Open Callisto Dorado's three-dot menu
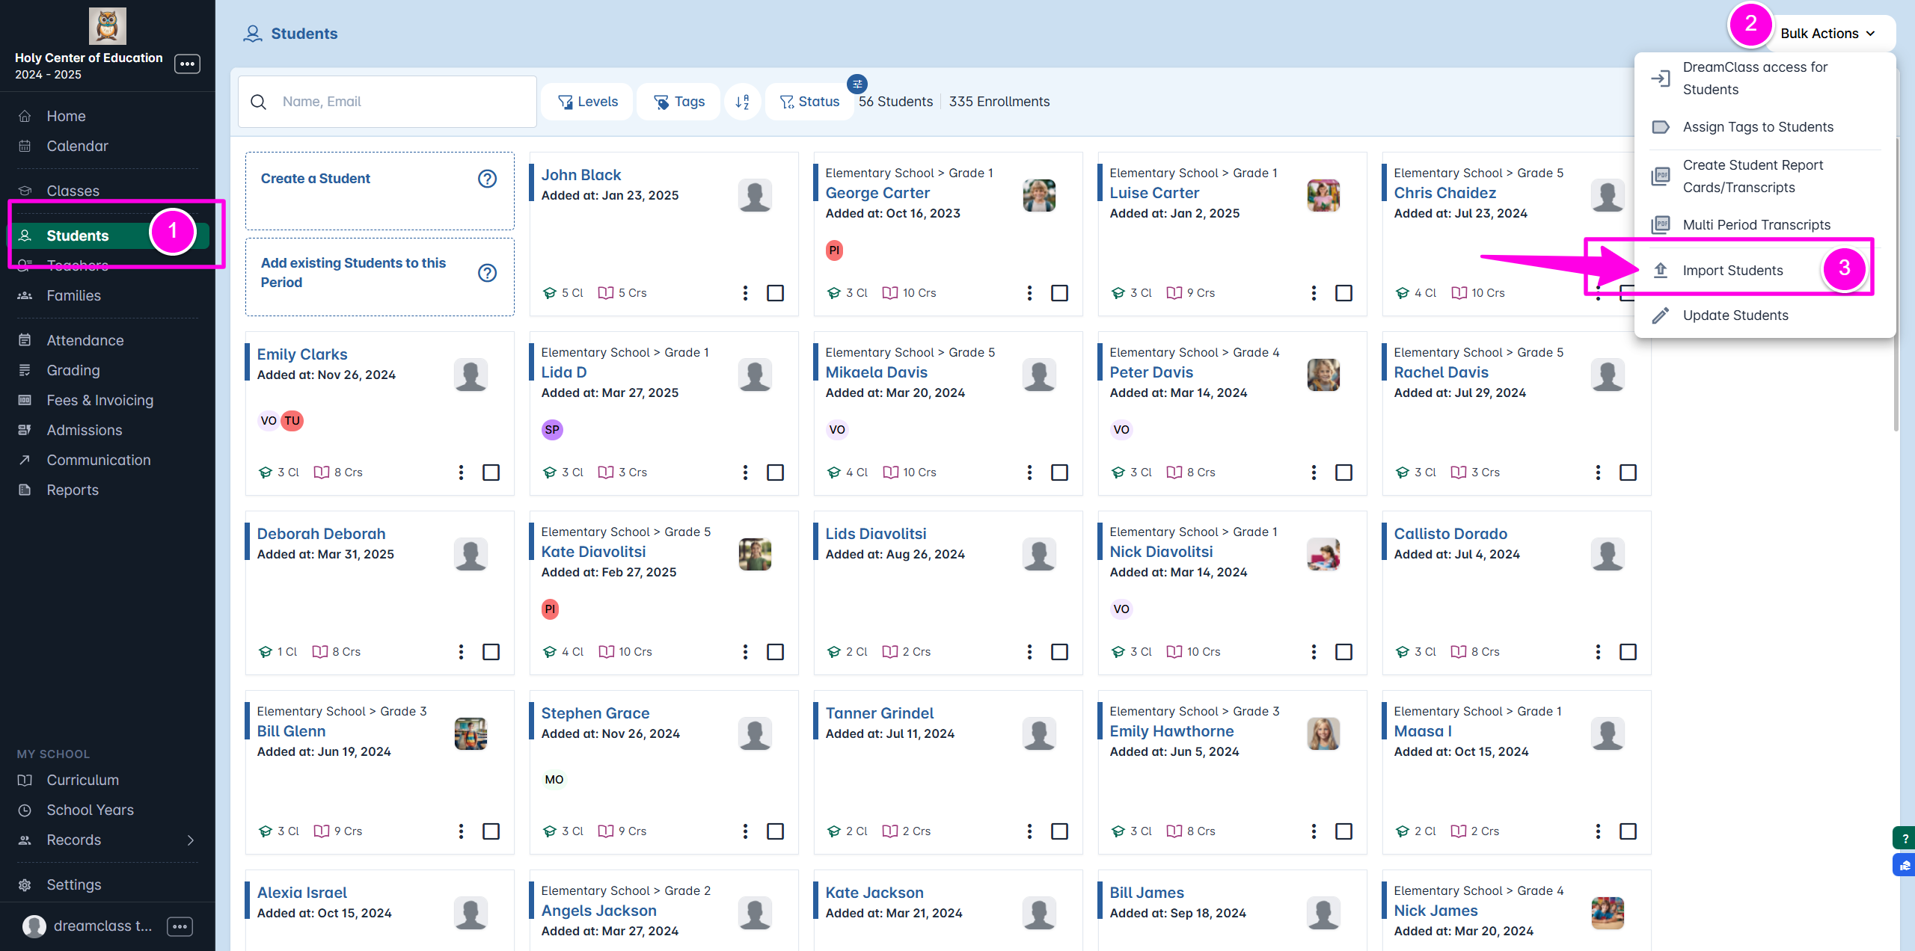1915x951 pixels. [x=1598, y=652]
